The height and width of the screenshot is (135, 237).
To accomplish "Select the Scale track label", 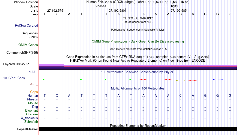I will (x=34, y=6).
